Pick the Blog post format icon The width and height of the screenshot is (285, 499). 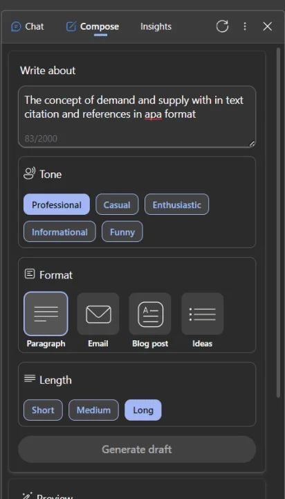pos(150,314)
